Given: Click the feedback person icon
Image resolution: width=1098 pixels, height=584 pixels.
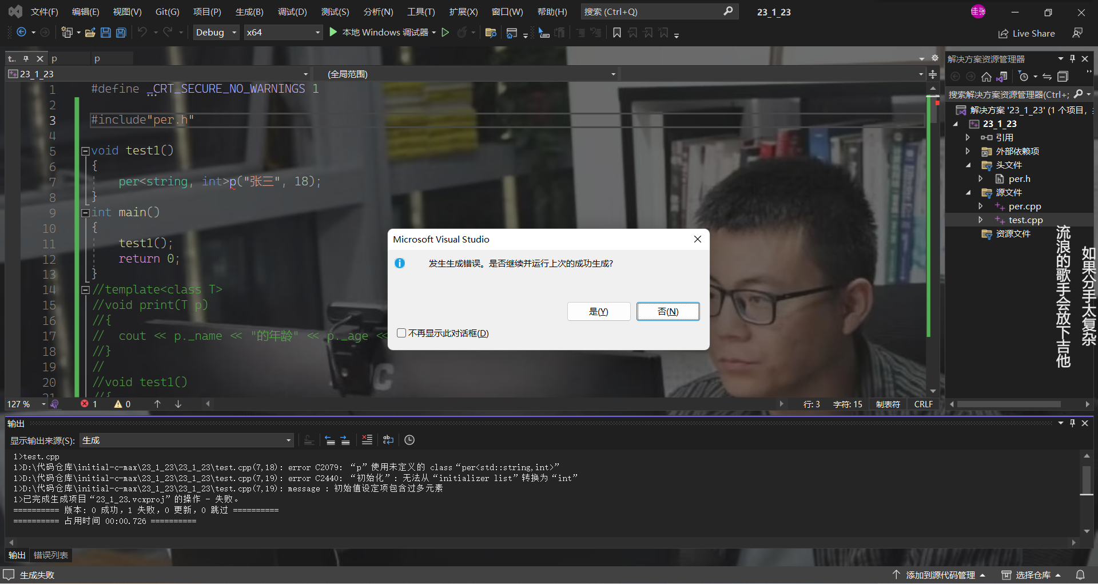Looking at the screenshot, I should [x=1077, y=33].
